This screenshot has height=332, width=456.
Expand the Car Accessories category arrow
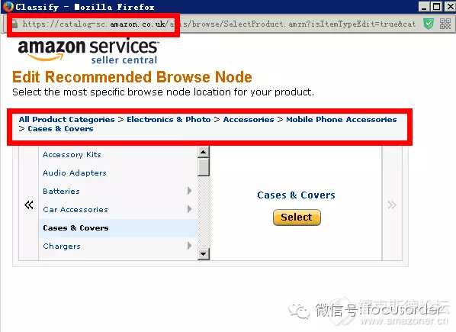tap(189, 209)
